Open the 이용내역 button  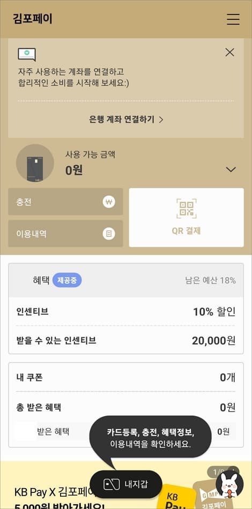[65, 234]
